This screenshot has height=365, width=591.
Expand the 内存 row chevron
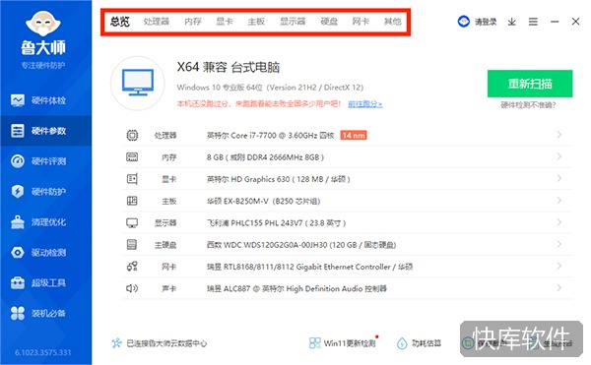(558, 156)
